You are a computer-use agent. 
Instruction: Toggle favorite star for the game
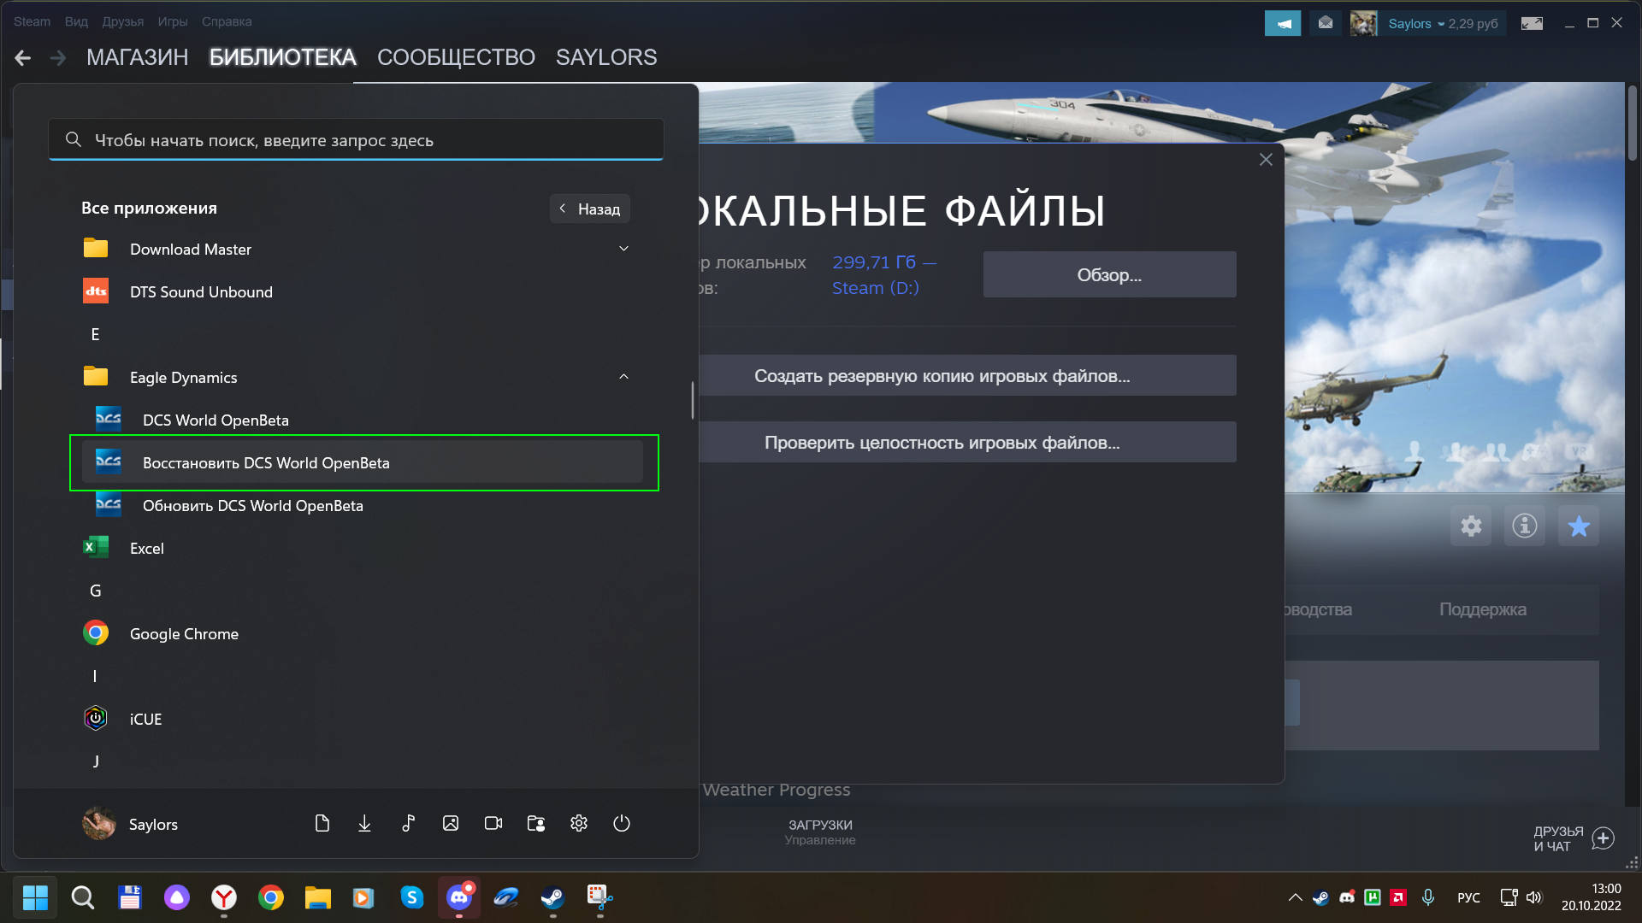click(x=1579, y=526)
